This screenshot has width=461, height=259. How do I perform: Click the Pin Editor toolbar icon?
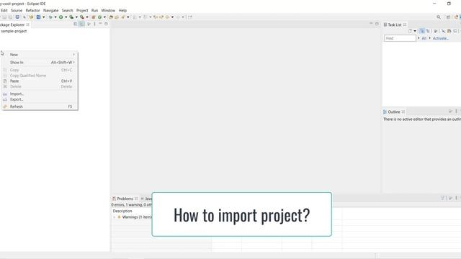tap(190, 17)
